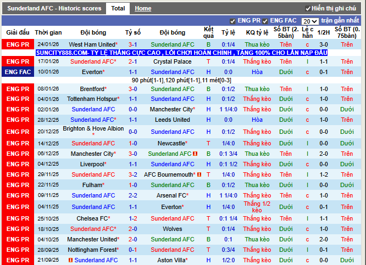Open the 3-1 score of West Ham match
The image size is (366, 265).
(132, 44)
